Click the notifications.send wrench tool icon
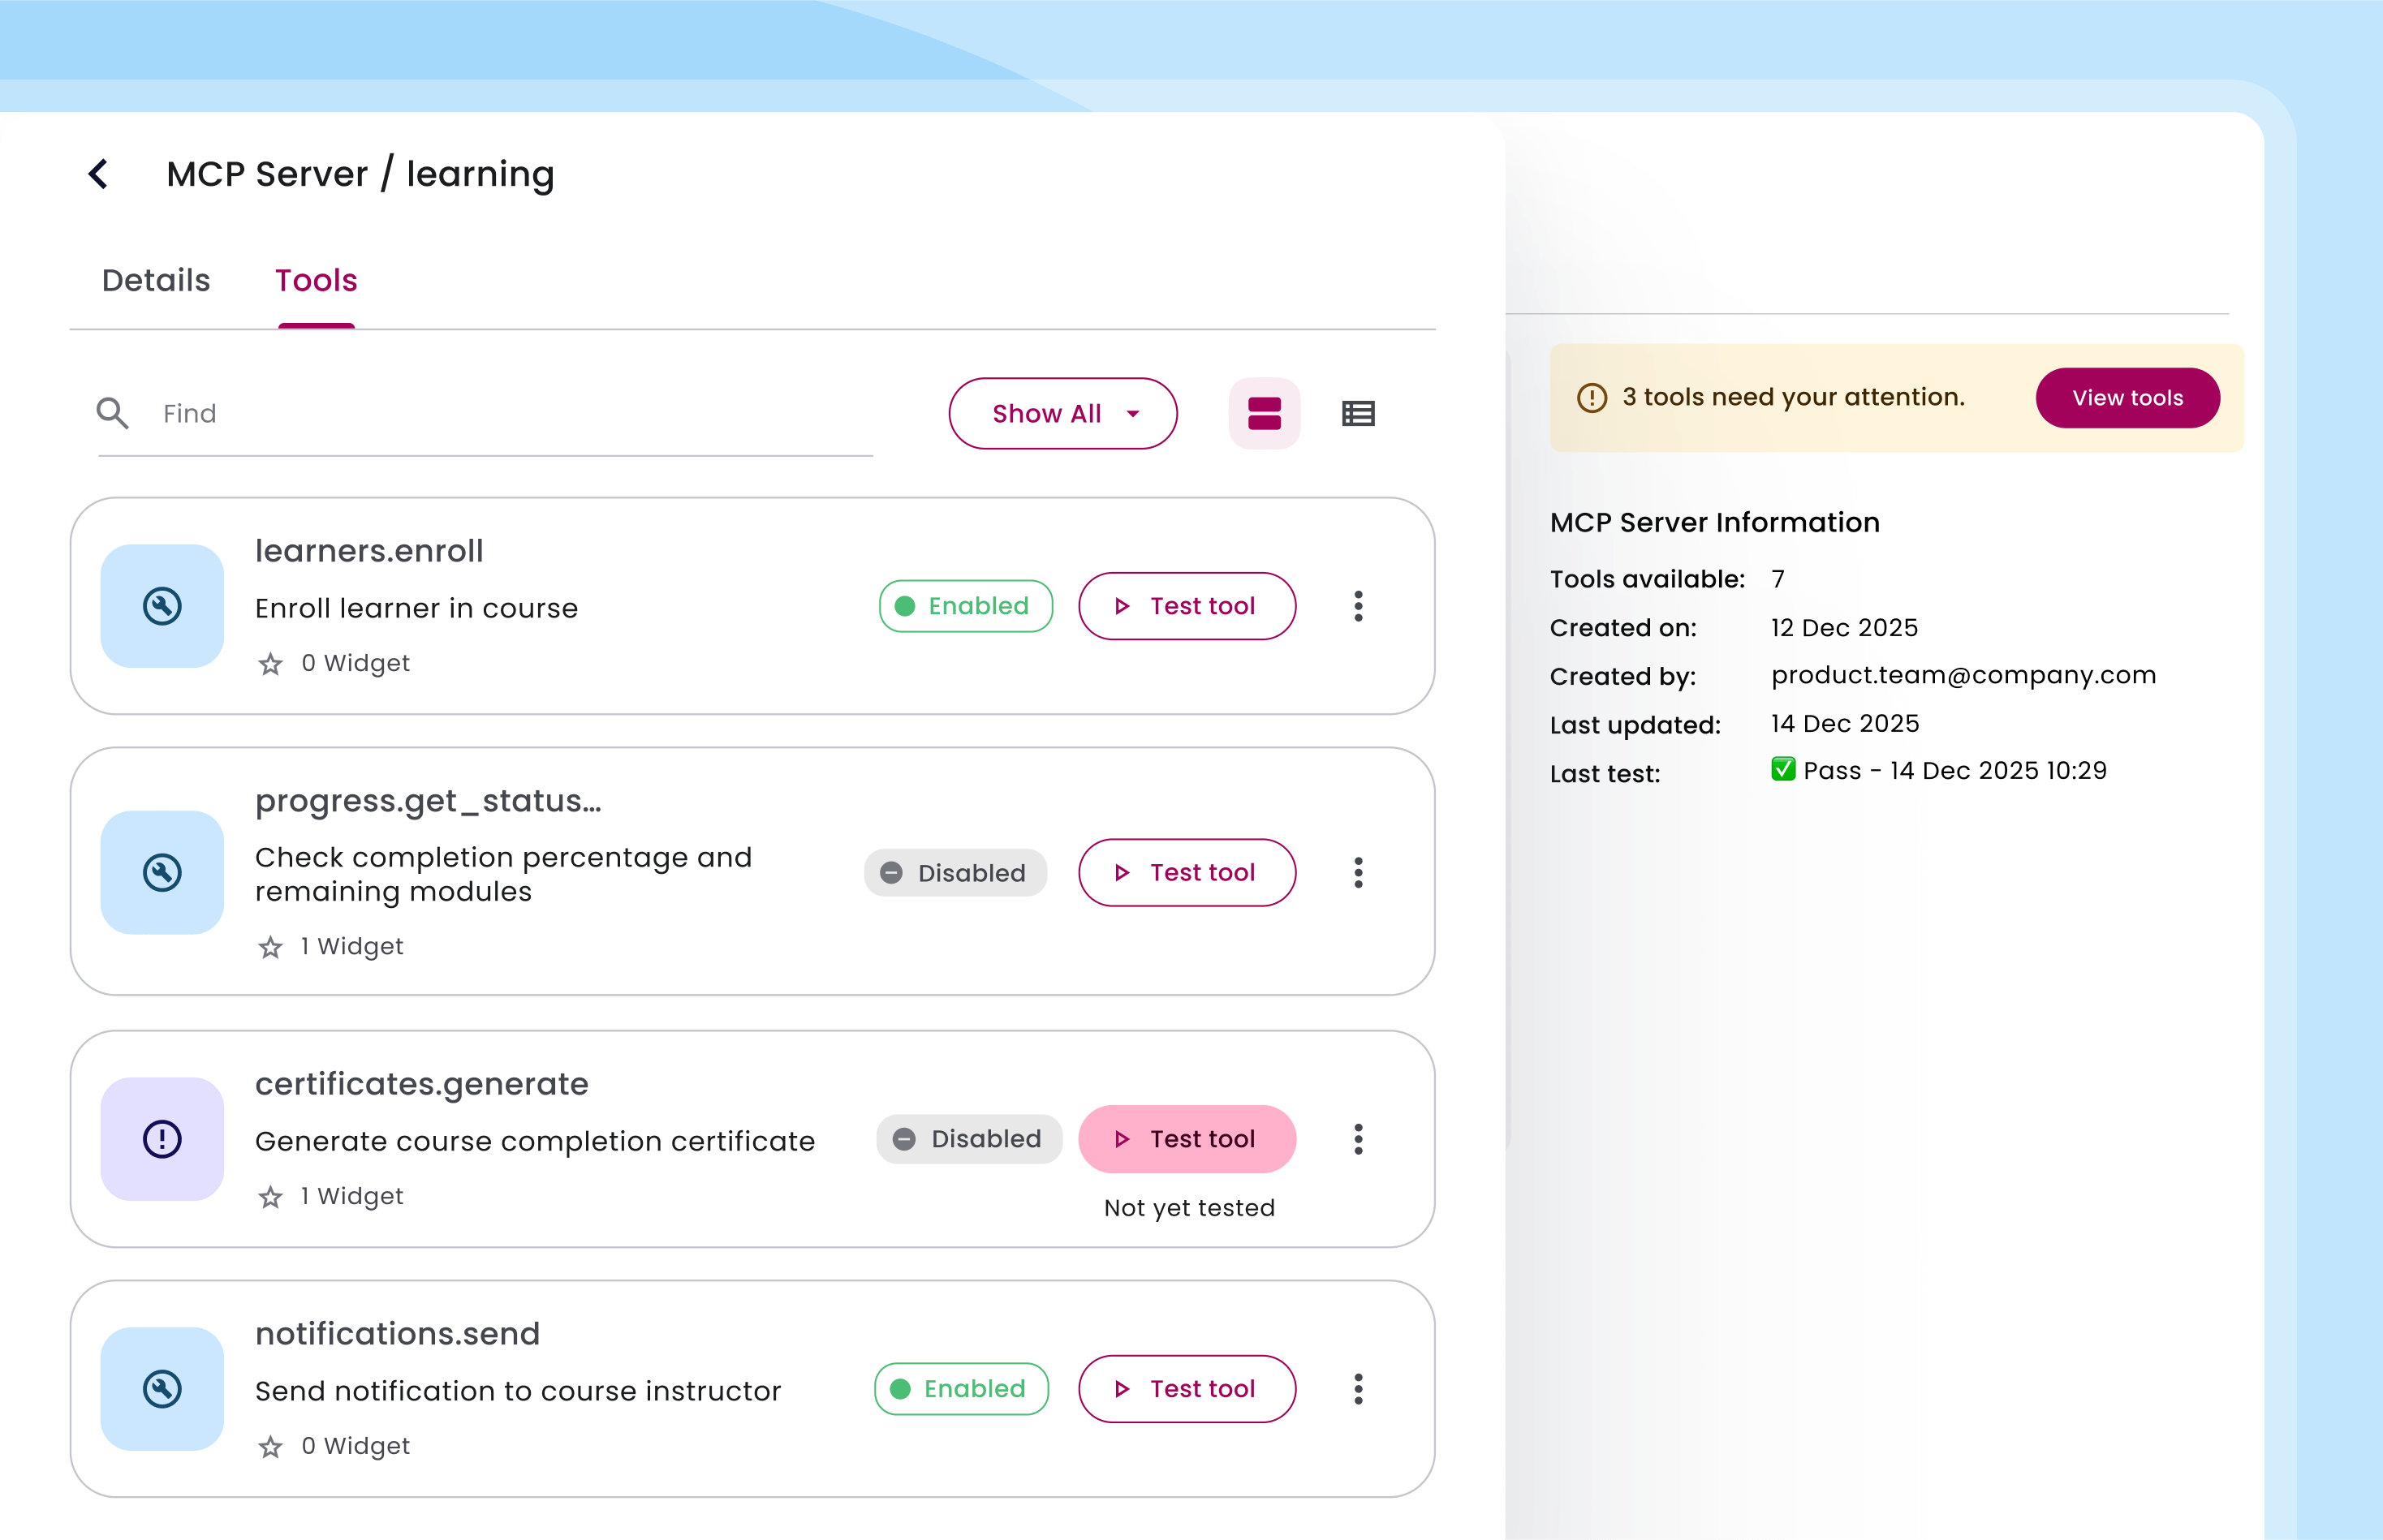2383x1540 pixels. tap(162, 1389)
